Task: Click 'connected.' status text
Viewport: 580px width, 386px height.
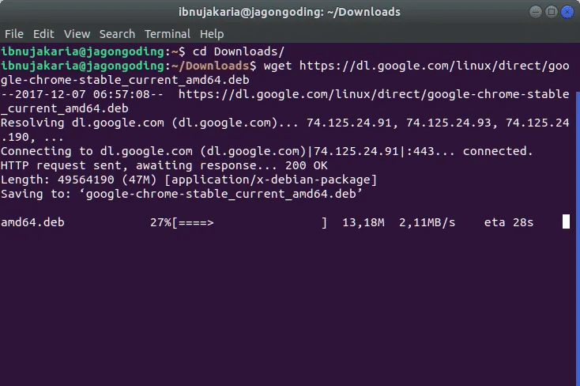Action: (498, 151)
